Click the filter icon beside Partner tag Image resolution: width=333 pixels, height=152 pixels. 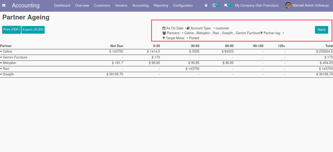click(x=261, y=33)
